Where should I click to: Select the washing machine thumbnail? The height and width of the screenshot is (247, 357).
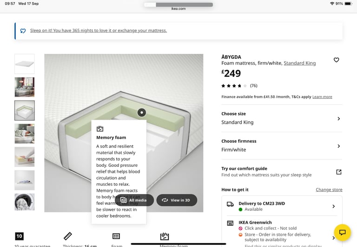pos(25,202)
